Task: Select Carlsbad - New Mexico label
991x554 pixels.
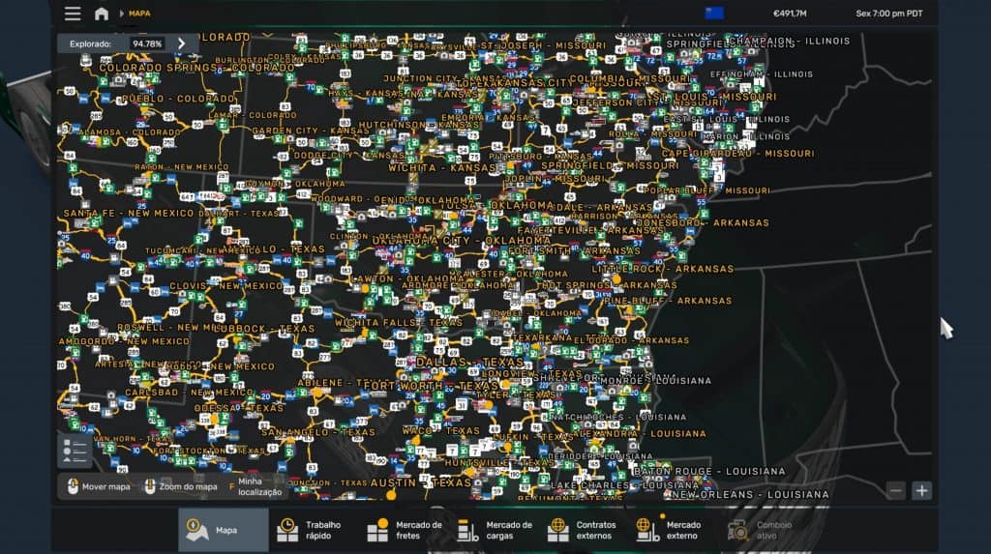Action: (189, 393)
